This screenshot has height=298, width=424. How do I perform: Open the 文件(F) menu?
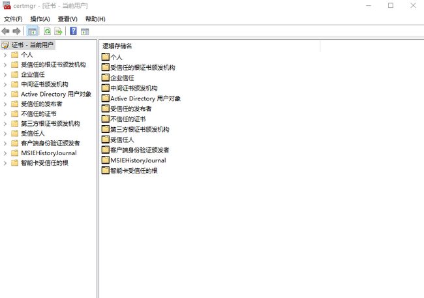pos(13,19)
